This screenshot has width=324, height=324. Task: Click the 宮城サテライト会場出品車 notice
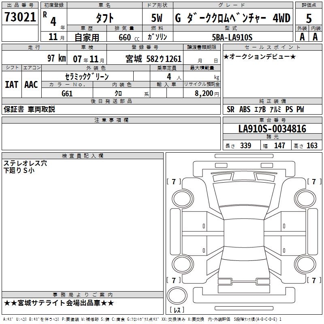coord(59,303)
